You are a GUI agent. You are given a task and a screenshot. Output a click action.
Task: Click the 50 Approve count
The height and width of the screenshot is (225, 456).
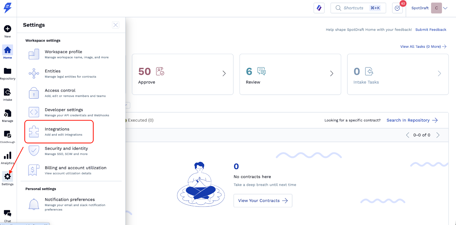(x=144, y=71)
